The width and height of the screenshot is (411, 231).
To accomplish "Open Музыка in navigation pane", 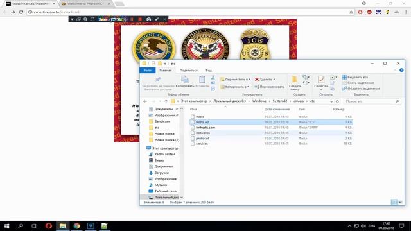I will point(161,185).
